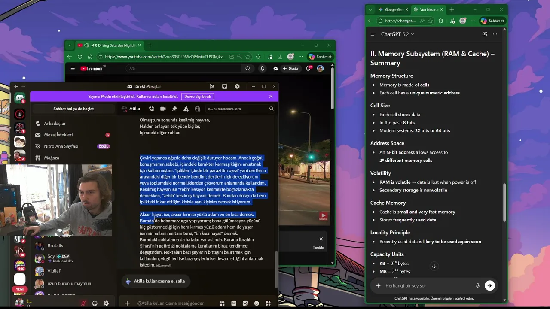
Task: Click Devre dışı bırak button
Action: [198, 97]
